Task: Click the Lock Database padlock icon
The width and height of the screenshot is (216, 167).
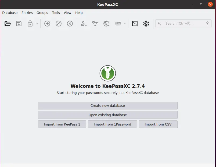Action: click(x=30, y=24)
